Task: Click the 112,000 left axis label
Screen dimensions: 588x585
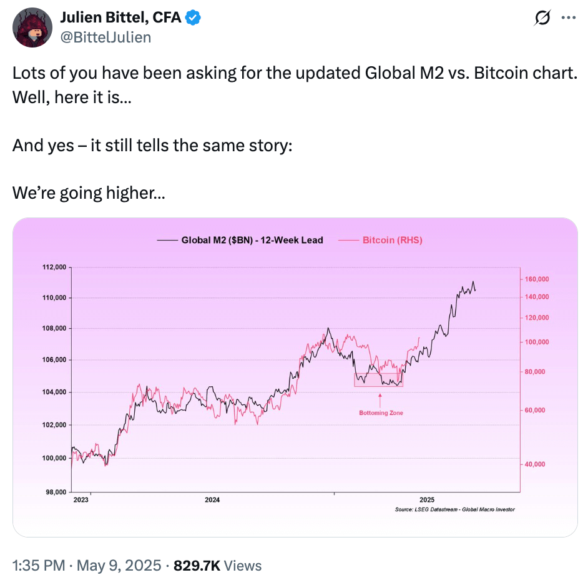Action: click(x=54, y=267)
